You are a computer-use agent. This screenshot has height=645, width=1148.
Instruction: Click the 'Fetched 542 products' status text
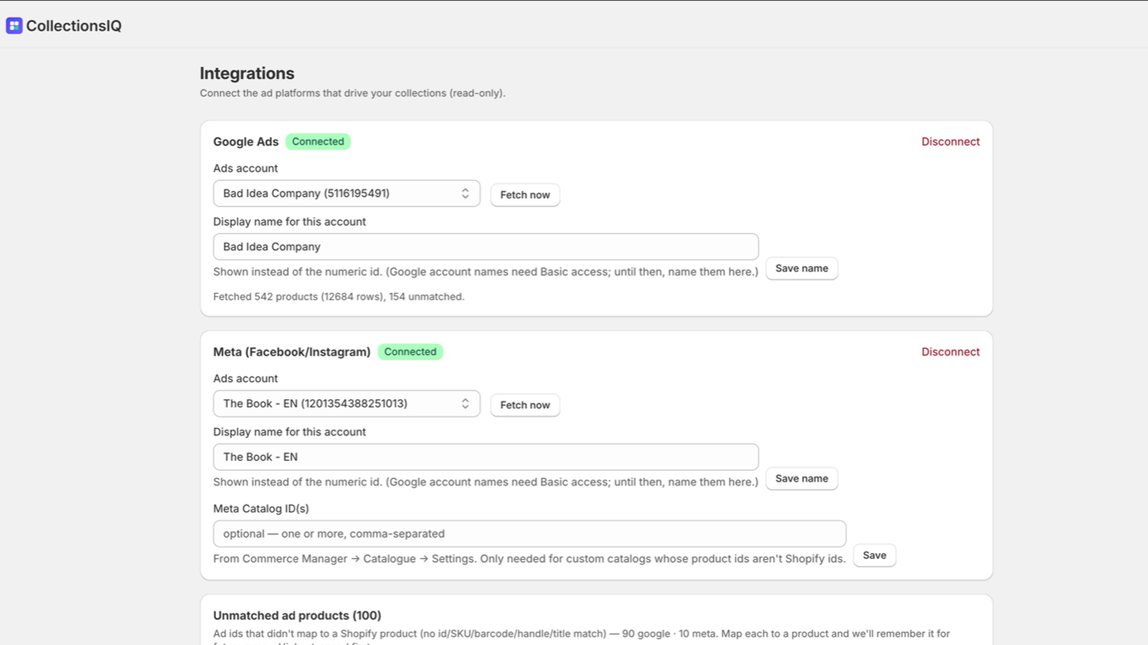pyautogui.click(x=339, y=297)
